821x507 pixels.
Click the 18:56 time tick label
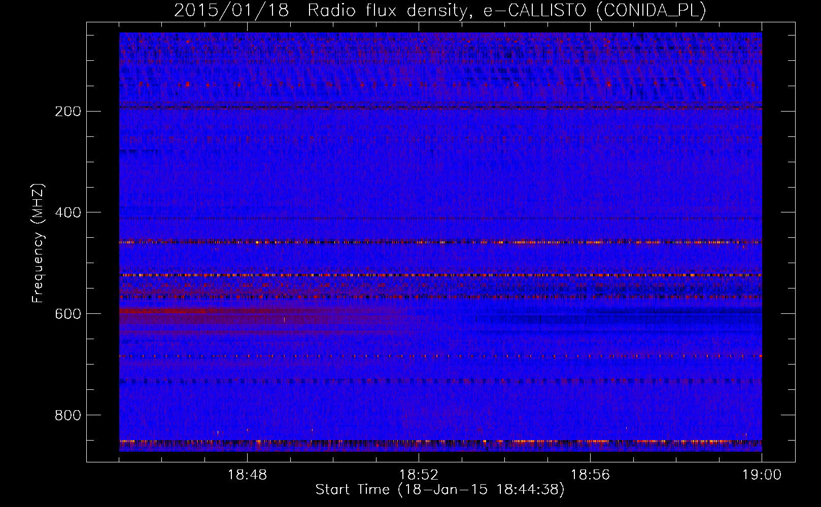591,476
